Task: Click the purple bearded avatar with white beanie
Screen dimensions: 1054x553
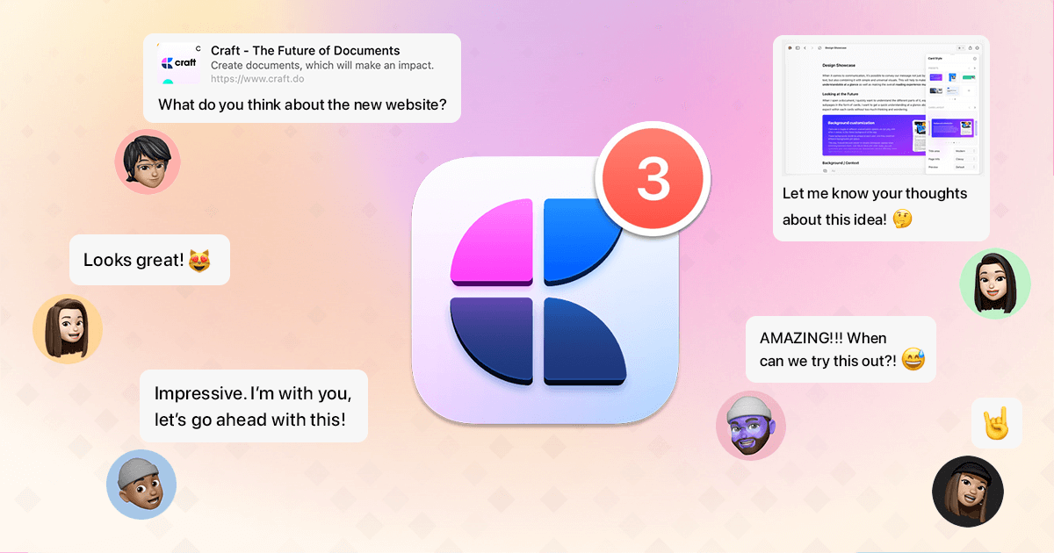Action: (751, 426)
